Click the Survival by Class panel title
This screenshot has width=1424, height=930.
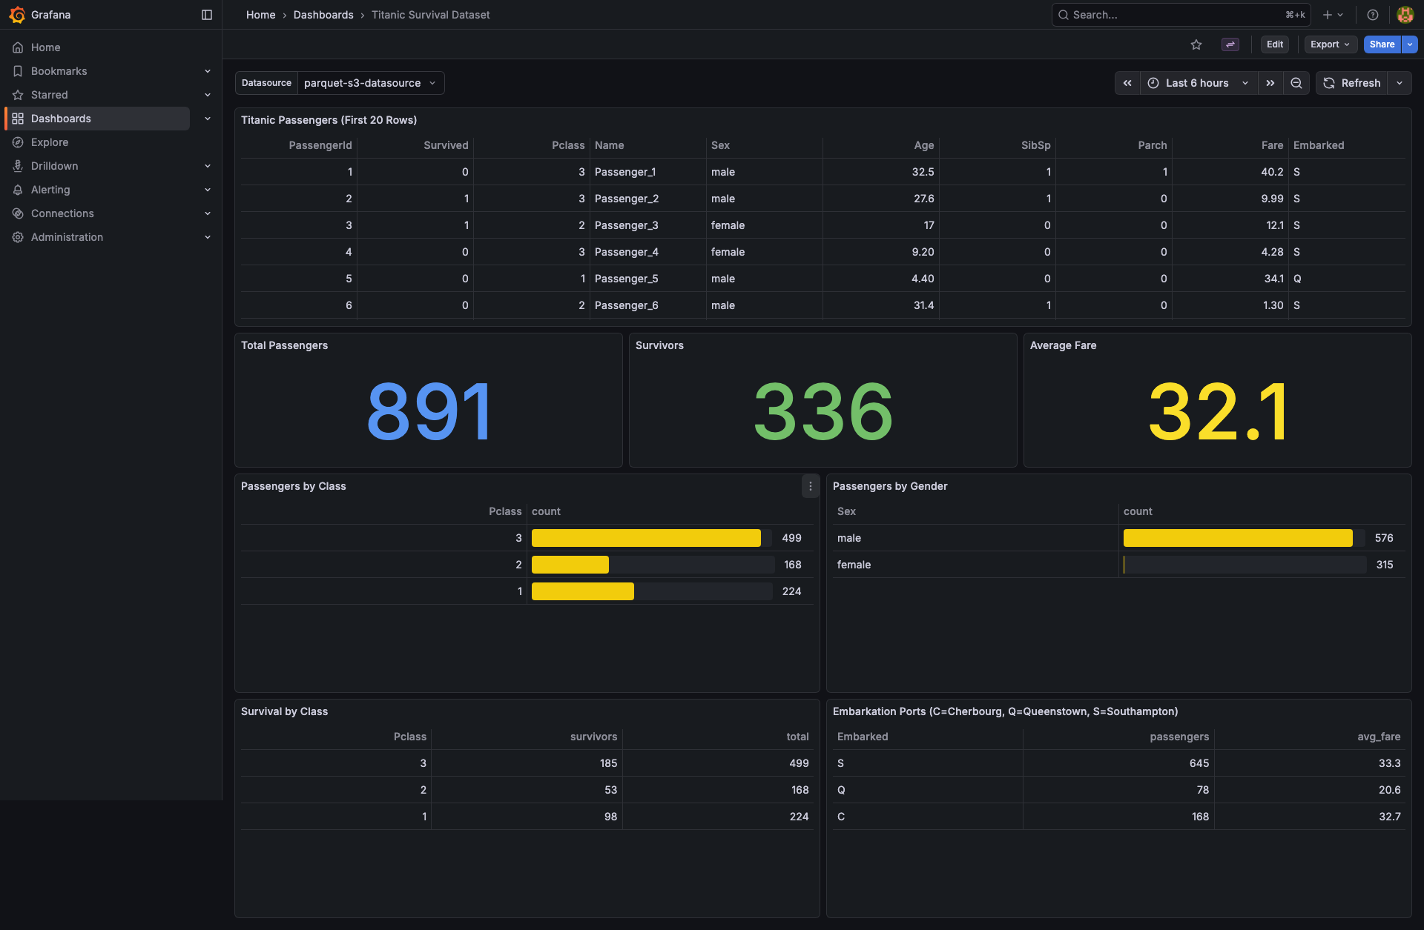click(284, 711)
